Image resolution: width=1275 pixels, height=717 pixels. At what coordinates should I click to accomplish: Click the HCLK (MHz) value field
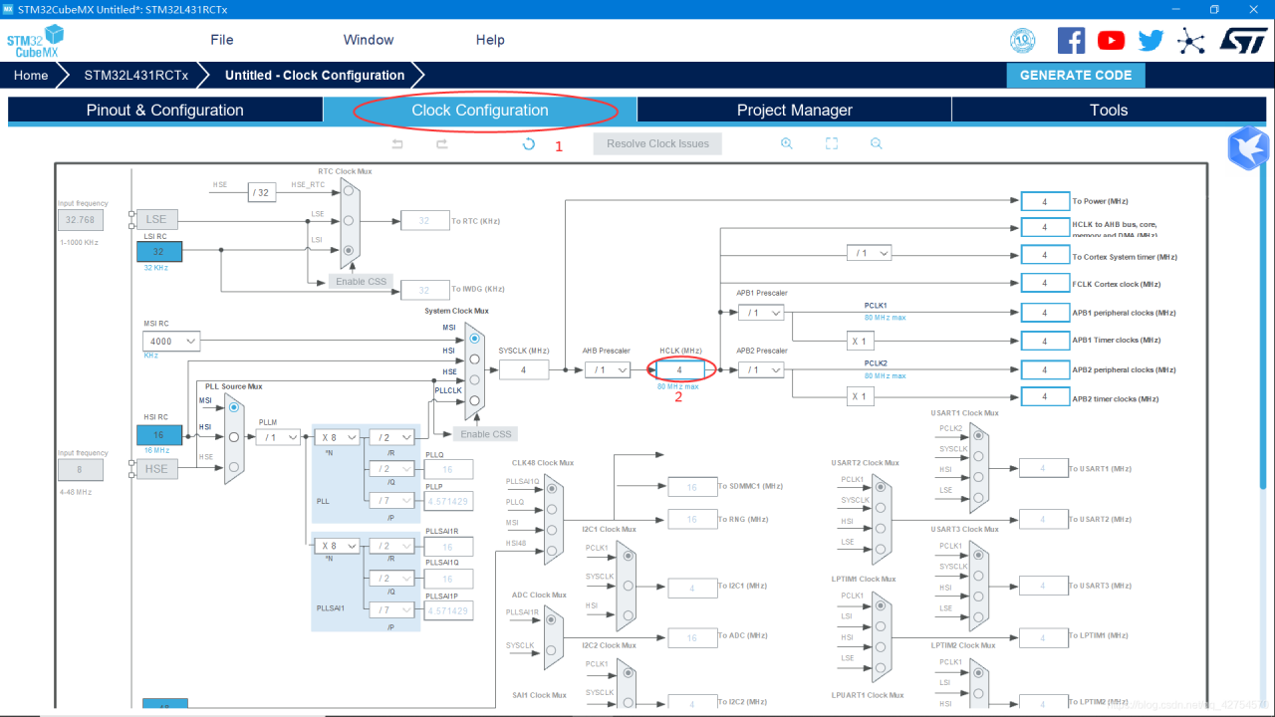pos(680,369)
